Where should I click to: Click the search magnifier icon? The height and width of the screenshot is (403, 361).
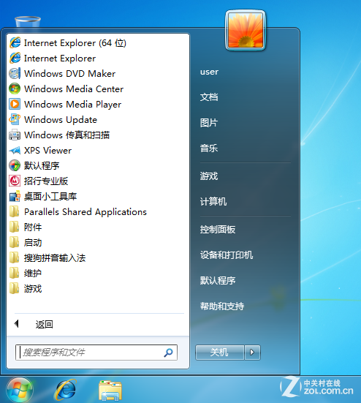[x=168, y=353]
